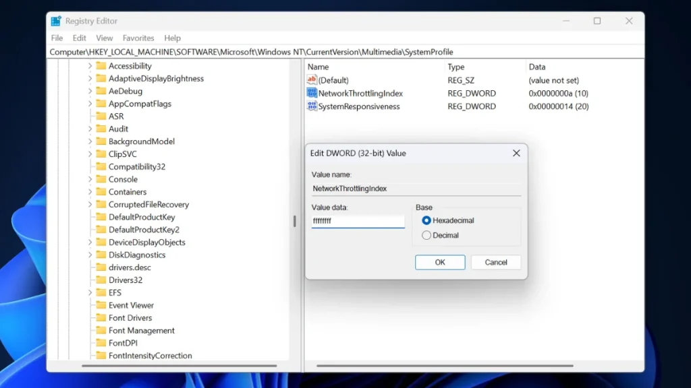Viewport: 691px width, 388px height.
Task: Select the Decimal base radio button
Action: [426, 235]
